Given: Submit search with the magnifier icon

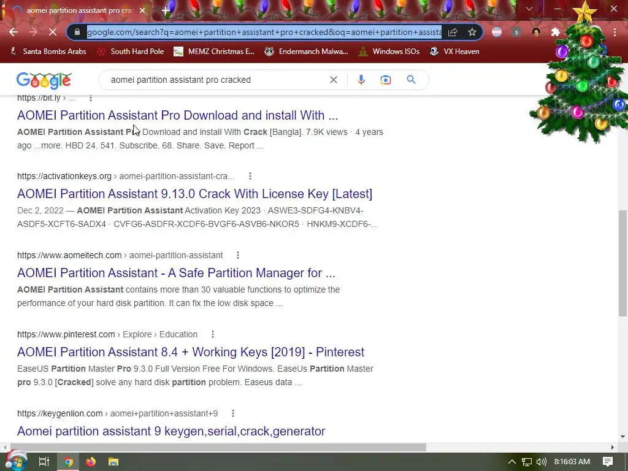Looking at the screenshot, I should (x=412, y=80).
